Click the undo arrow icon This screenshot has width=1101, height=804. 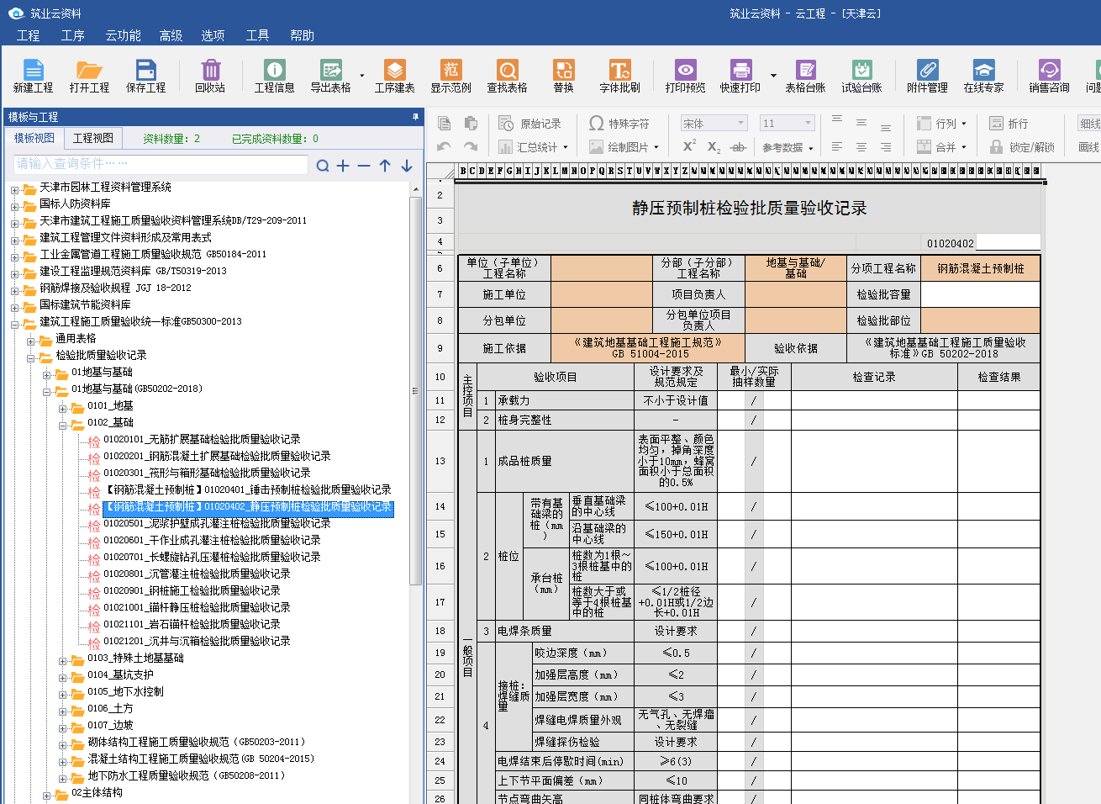444,146
